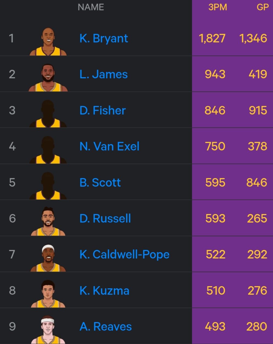
Task: Select the D. Fisher name link
Action: (103, 111)
